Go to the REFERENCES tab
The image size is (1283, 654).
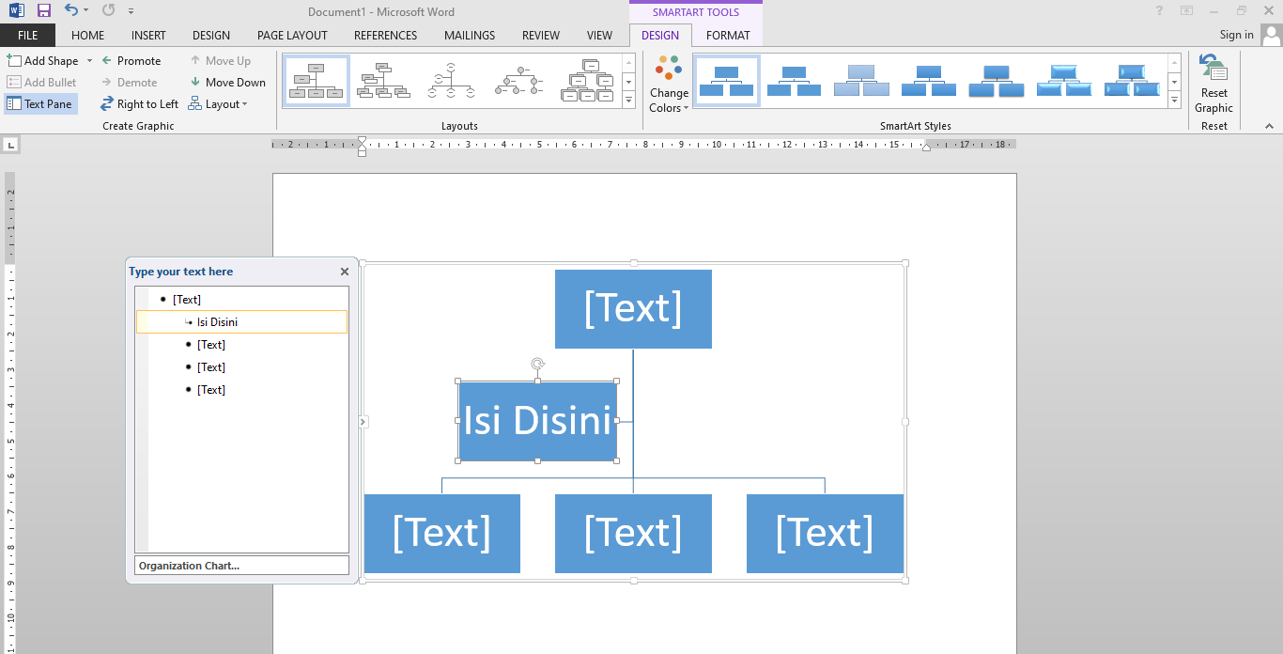385,36
